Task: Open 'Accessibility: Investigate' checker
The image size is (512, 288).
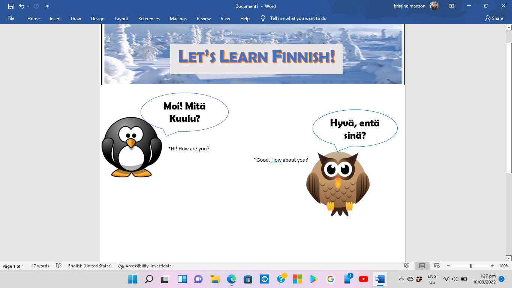Action: point(145,266)
